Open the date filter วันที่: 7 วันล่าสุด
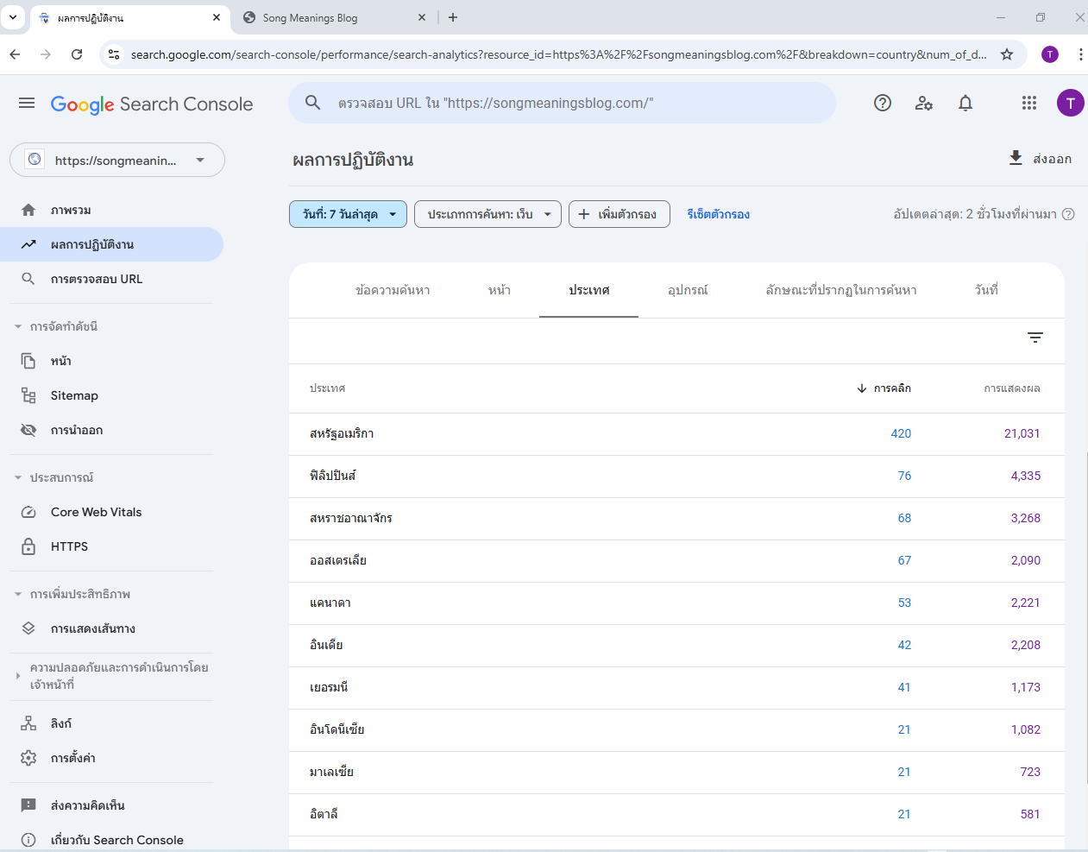The width and height of the screenshot is (1088, 852). (348, 214)
